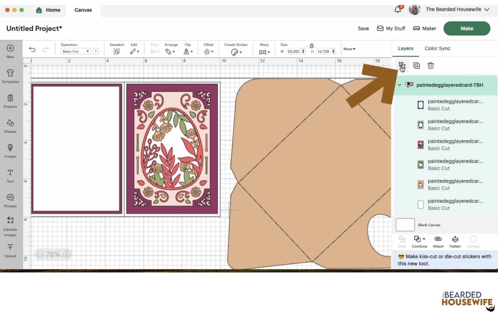This screenshot has height=317, width=498.
Task: Select the Attach tool below the layers
Action: (x=438, y=241)
